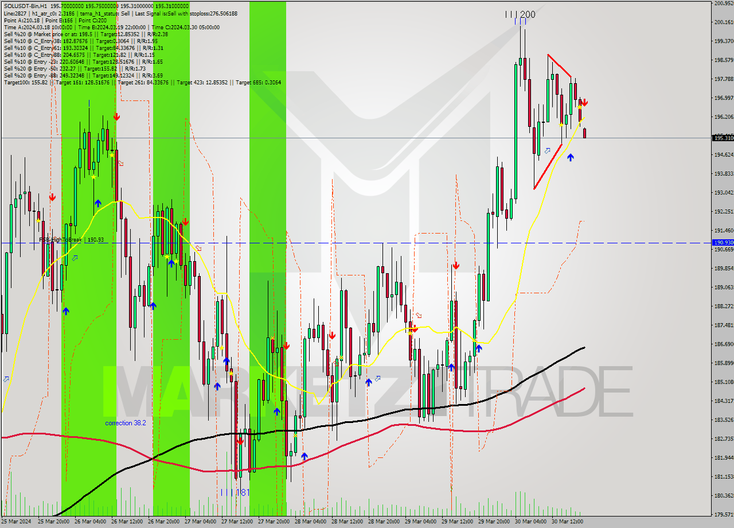Select the 199.370 price axis label
This screenshot has width=734, height=528.
[x=723, y=41]
